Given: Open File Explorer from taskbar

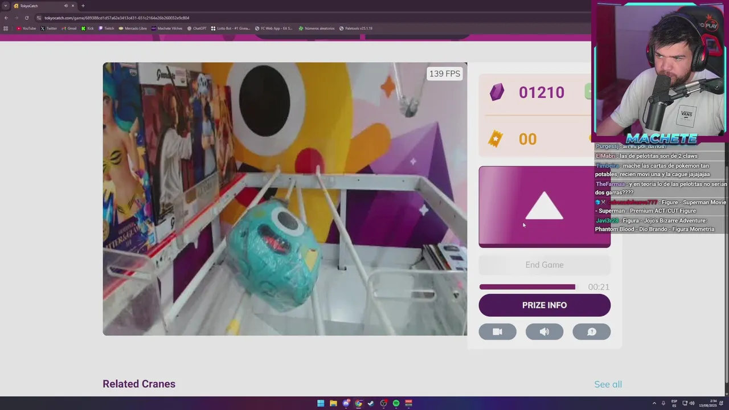Looking at the screenshot, I should [333, 403].
